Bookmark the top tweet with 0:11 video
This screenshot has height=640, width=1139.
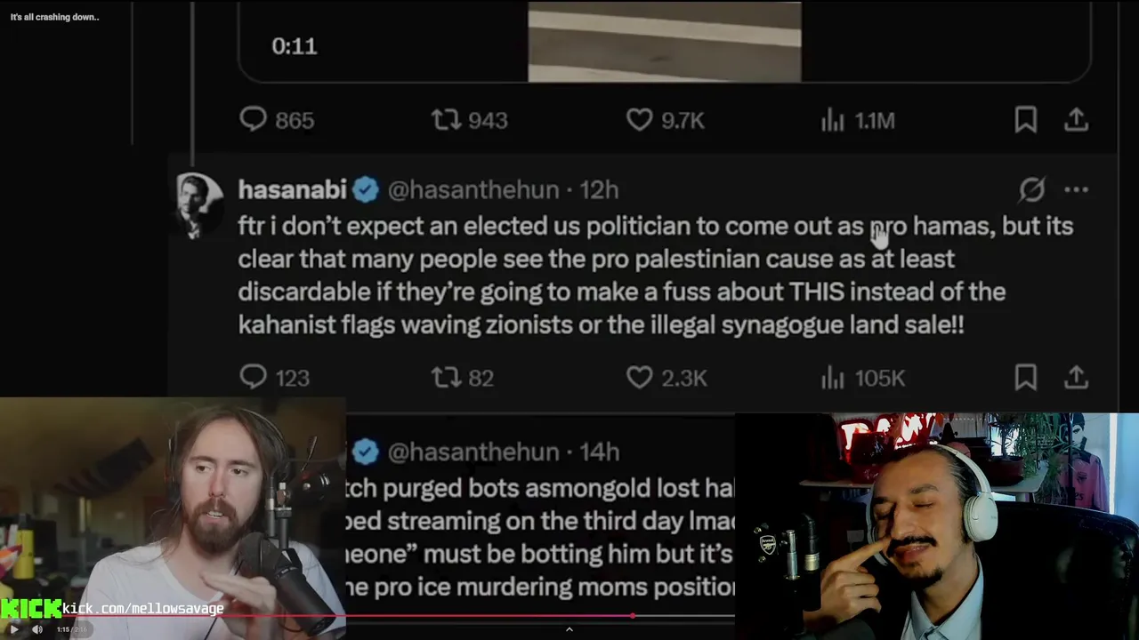1025,119
